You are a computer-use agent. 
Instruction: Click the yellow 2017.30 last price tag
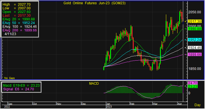[x=195, y=22]
